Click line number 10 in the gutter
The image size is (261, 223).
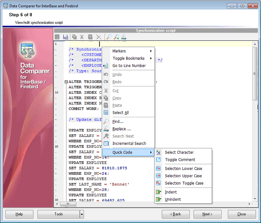(x=56, y=93)
